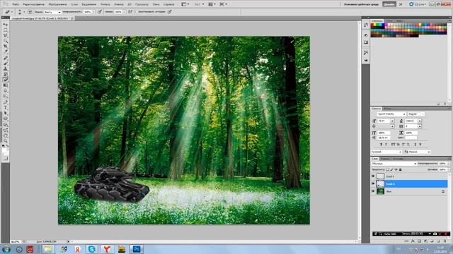Click the CS Live button
Viewport: 453px width, 254px height.
418,4
